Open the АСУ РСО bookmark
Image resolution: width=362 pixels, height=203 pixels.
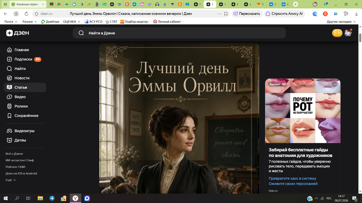coord(94,22)
